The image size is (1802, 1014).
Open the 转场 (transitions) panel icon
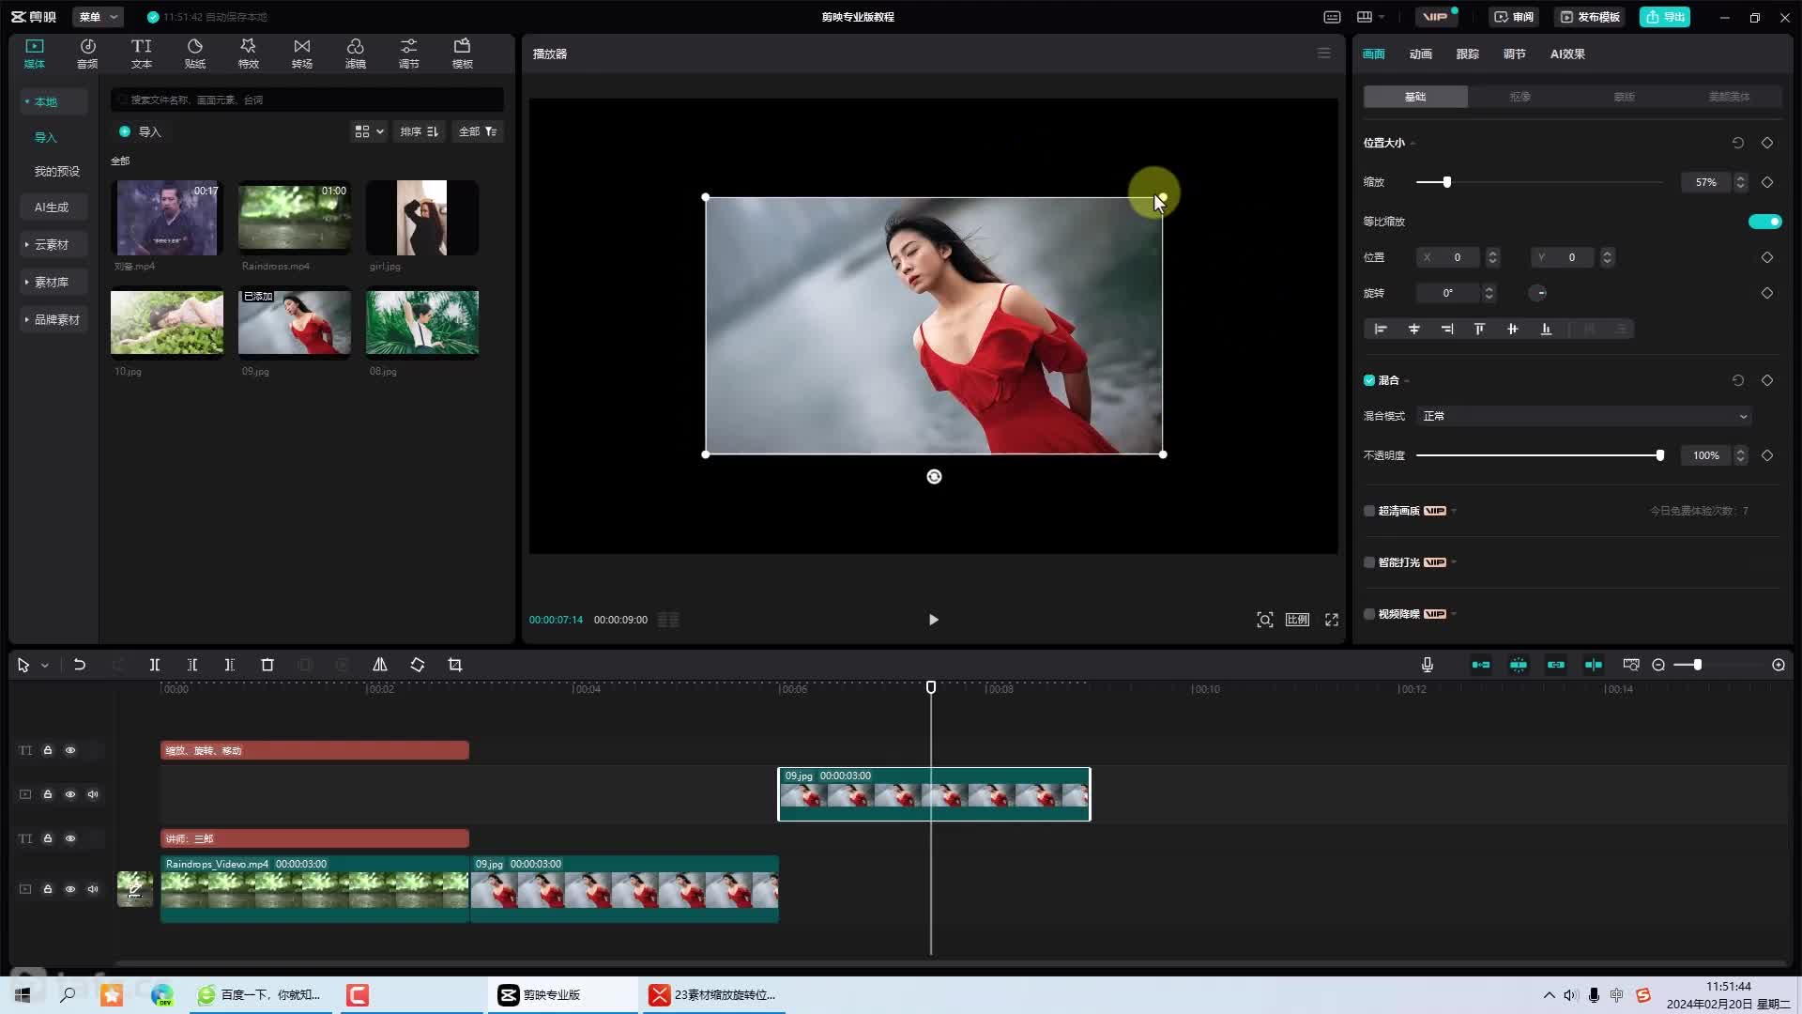[x=301, y=54]
